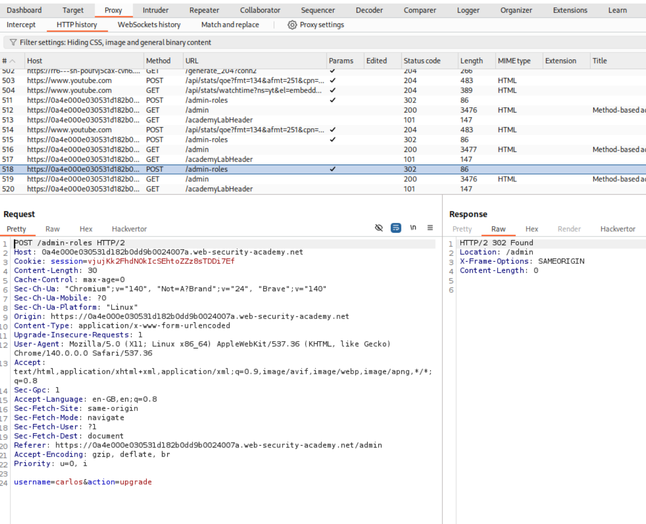Toggle hiding of non-printable characters eye icon
Screen dimensions: 646x524
(379, 228)
